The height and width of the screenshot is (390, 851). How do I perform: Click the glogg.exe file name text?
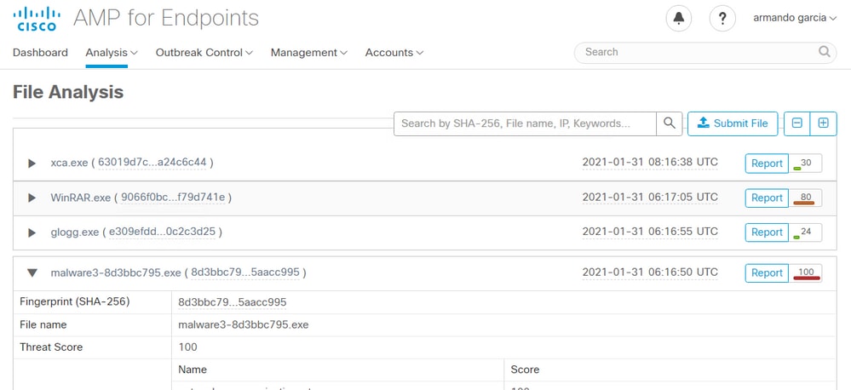75,232
